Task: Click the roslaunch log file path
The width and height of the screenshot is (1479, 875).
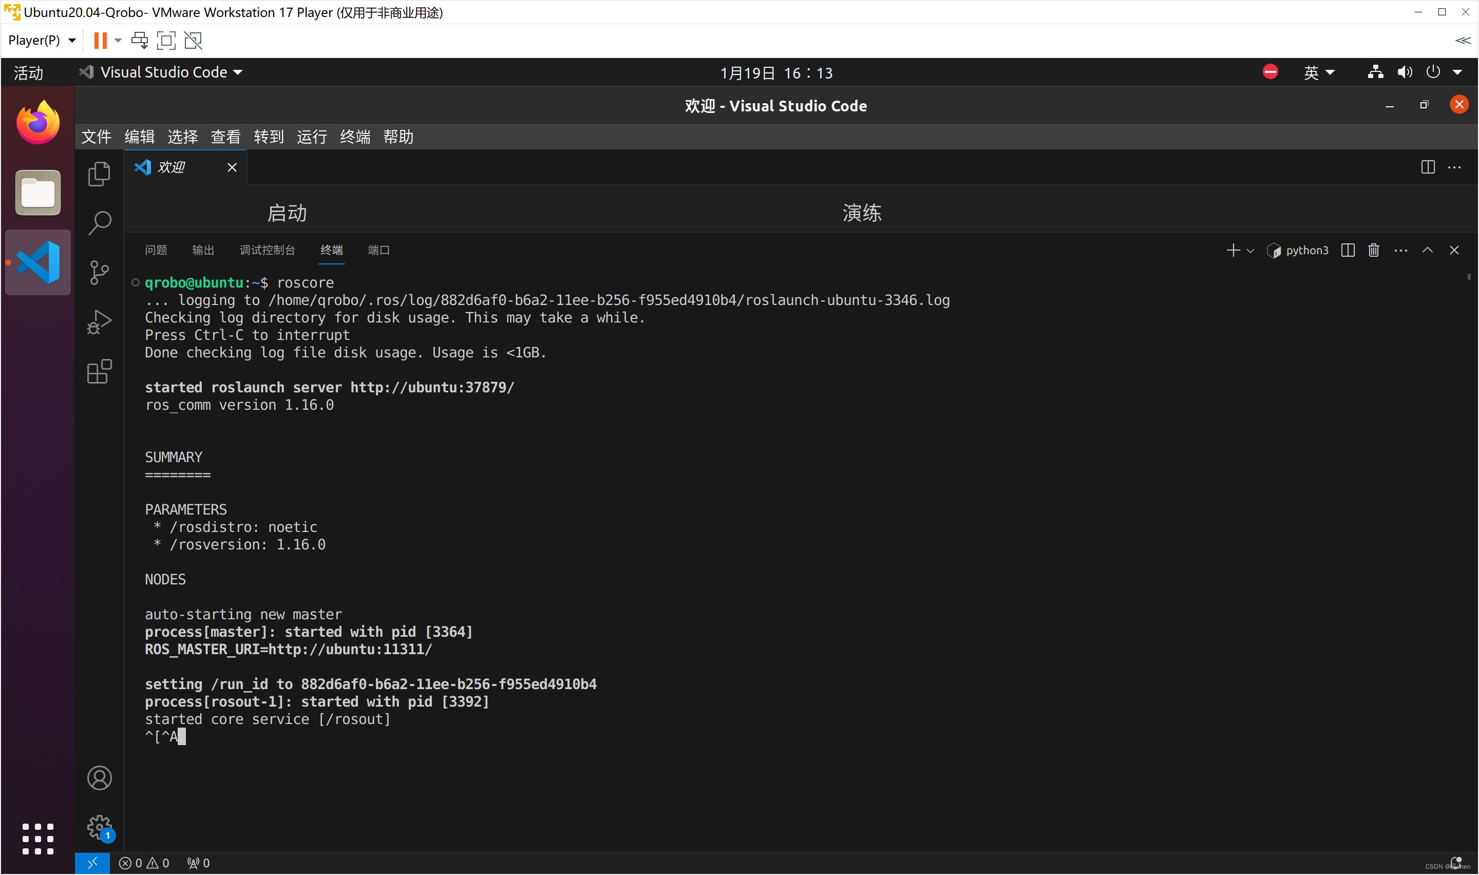Action: point(609,300)
